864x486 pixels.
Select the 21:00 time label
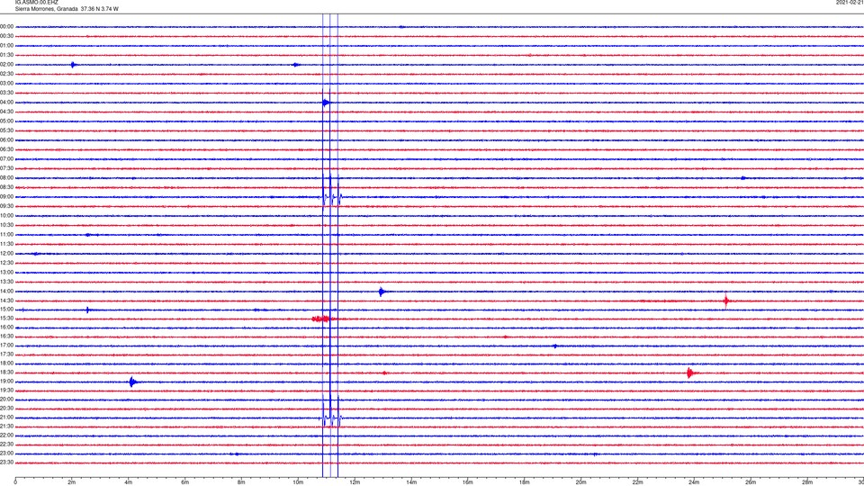pyautogui.click(x=6, y=417)
